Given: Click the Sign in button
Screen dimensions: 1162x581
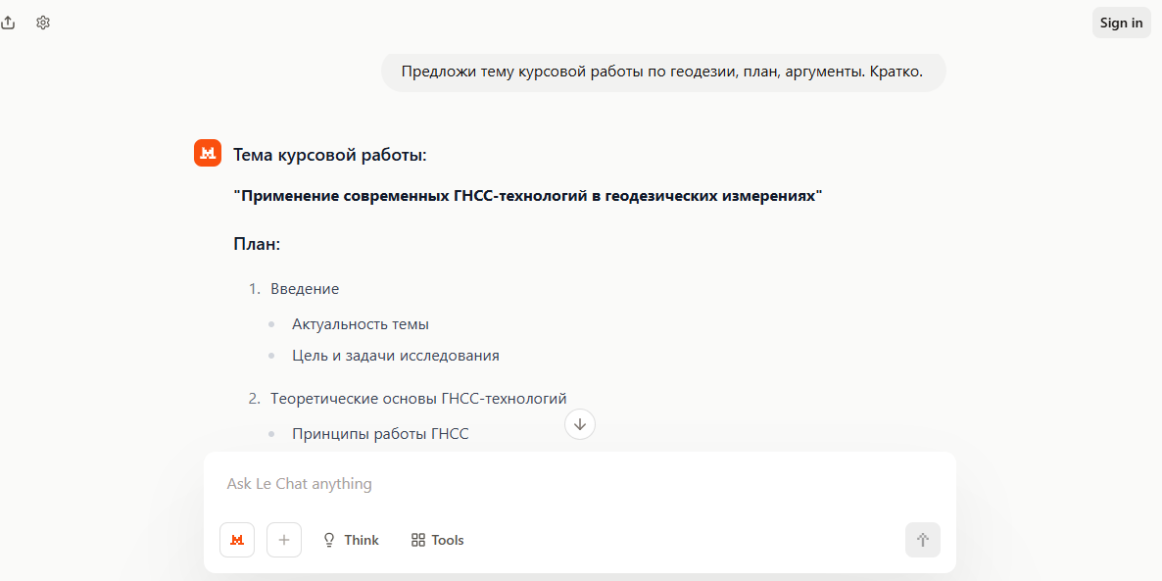Looking at the screenshot, I should click(x=1121, y=23).
